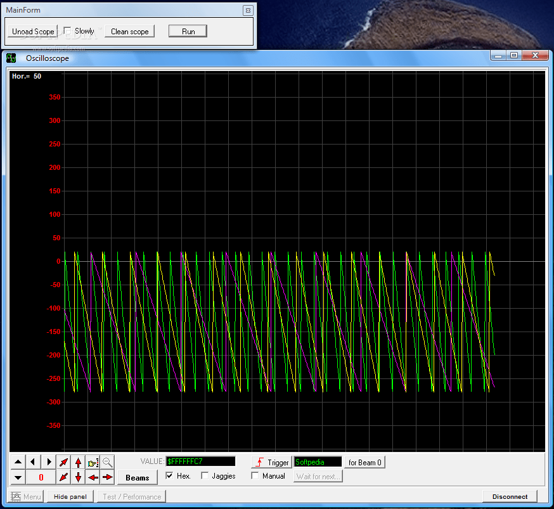Select the diagonal down-left arrow icon
This screenshot has width=554, height=509.
(63, 477)
